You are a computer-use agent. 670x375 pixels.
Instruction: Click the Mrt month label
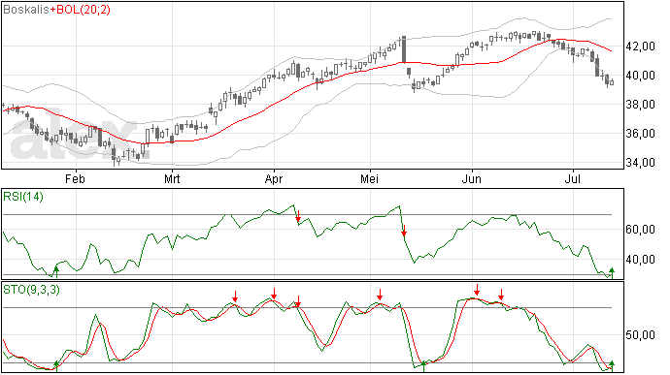tap(172, 179)
